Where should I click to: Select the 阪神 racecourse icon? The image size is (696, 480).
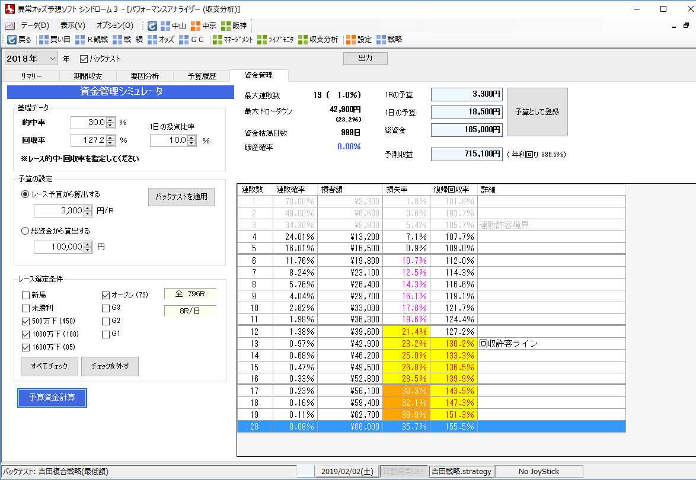[x=226, y=25]
